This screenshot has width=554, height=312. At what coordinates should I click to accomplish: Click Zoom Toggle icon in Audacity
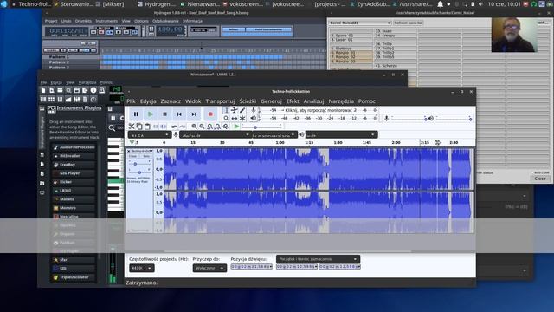tap(225, 127)
